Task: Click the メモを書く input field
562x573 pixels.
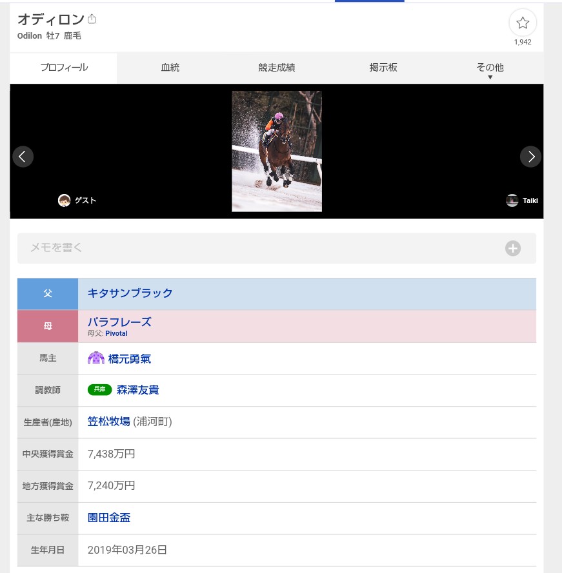Action: (x=258, y=248)
